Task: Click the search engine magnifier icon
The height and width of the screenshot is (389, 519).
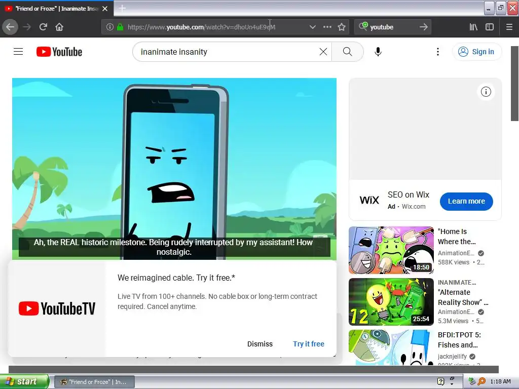Action: [x=363, y=26]
